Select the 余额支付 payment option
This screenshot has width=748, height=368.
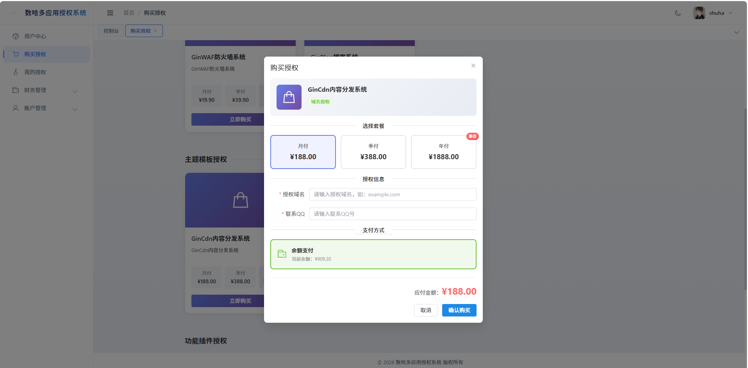click(373, 254)
